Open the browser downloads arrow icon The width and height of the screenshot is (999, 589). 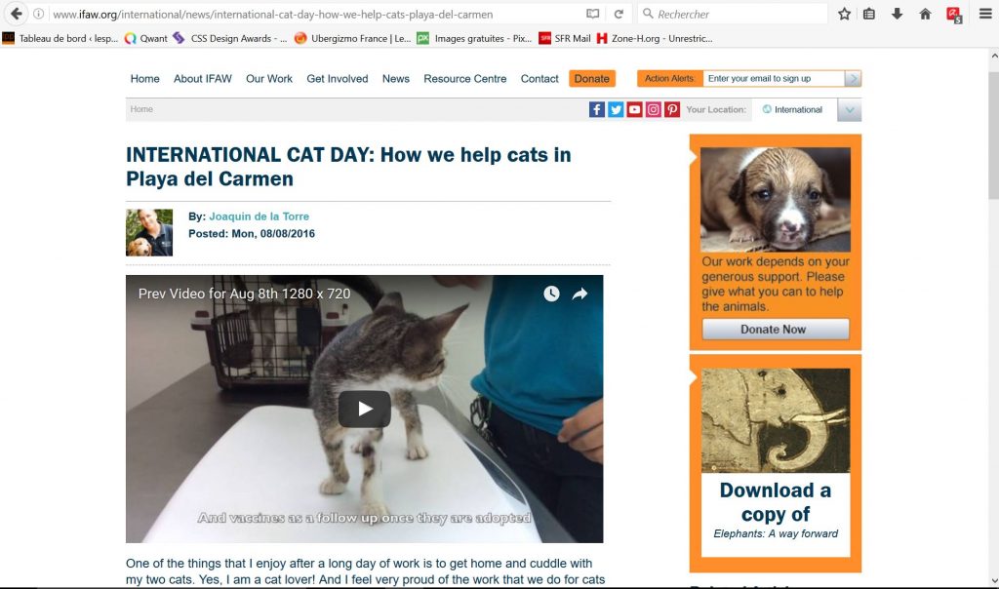[x=898, y=14]
